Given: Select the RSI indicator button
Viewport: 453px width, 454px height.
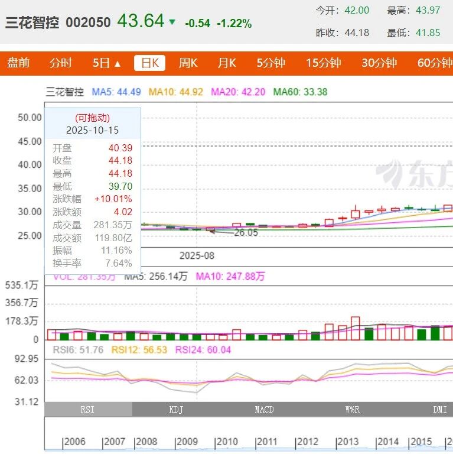Looking at the screenshot, I should tap(88, 409).
